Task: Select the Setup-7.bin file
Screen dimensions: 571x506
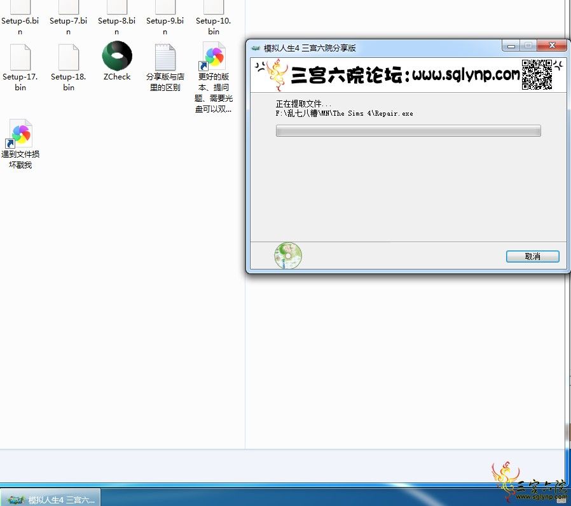Action: click(x=69, y=18)
